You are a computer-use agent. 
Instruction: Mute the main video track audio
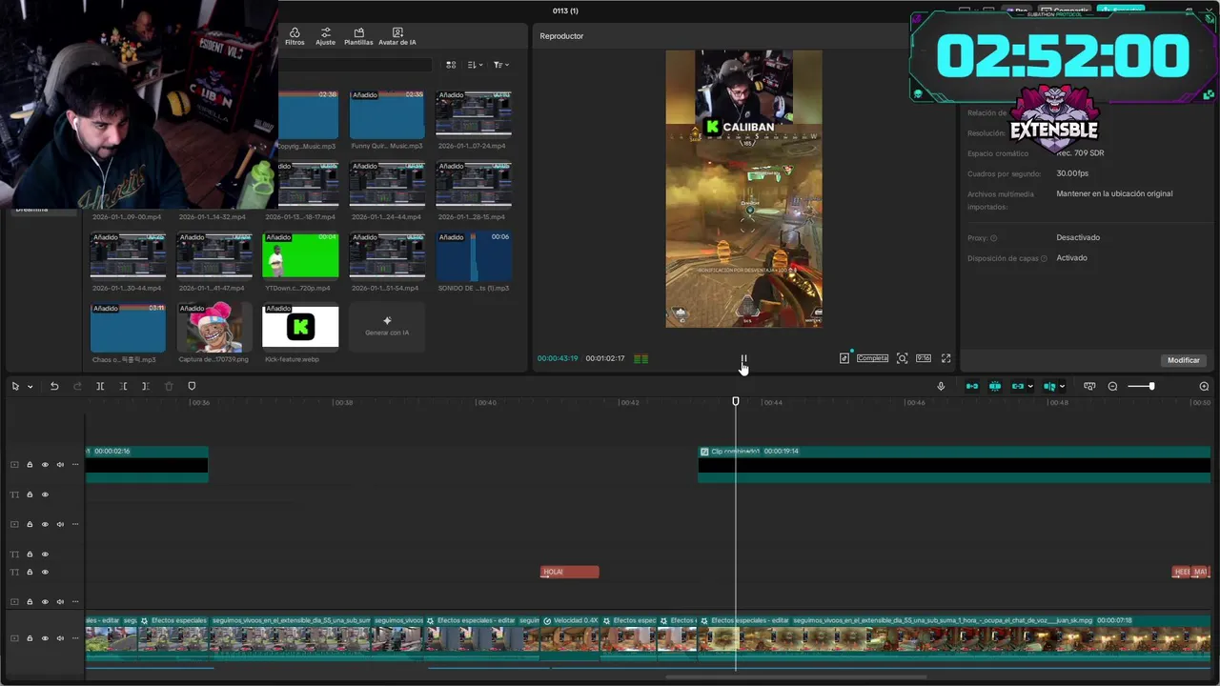click(60, 638)
